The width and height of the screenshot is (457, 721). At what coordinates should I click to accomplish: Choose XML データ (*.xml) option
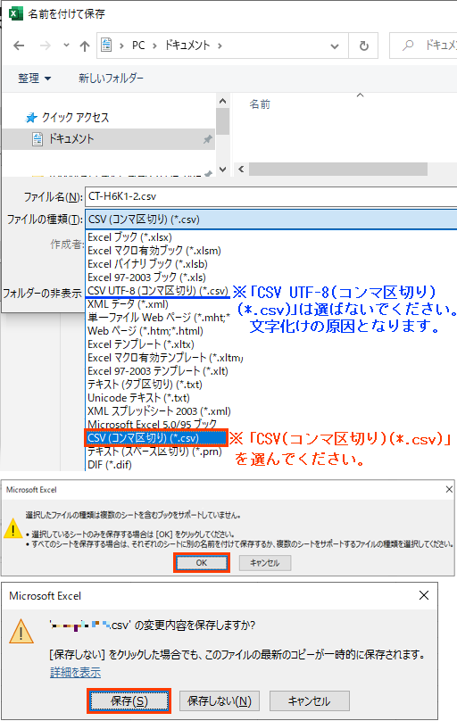coord(128,304)
